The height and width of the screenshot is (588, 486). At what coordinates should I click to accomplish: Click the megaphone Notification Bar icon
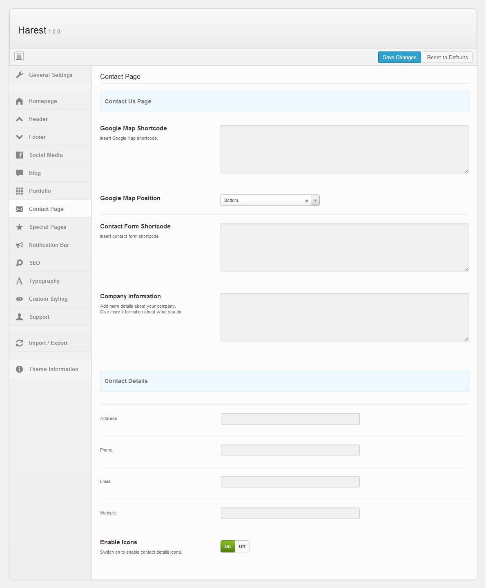tap(19, 245)
